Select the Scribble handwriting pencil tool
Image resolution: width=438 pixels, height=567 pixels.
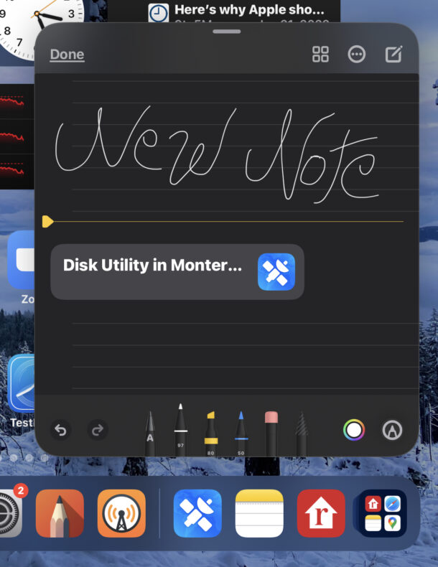click(150, 434)
